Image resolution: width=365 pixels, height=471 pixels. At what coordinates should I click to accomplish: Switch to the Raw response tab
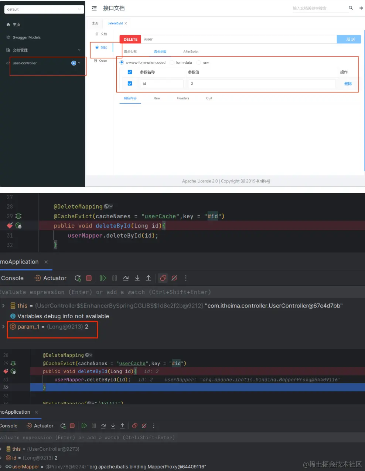(x=157, y=98)
